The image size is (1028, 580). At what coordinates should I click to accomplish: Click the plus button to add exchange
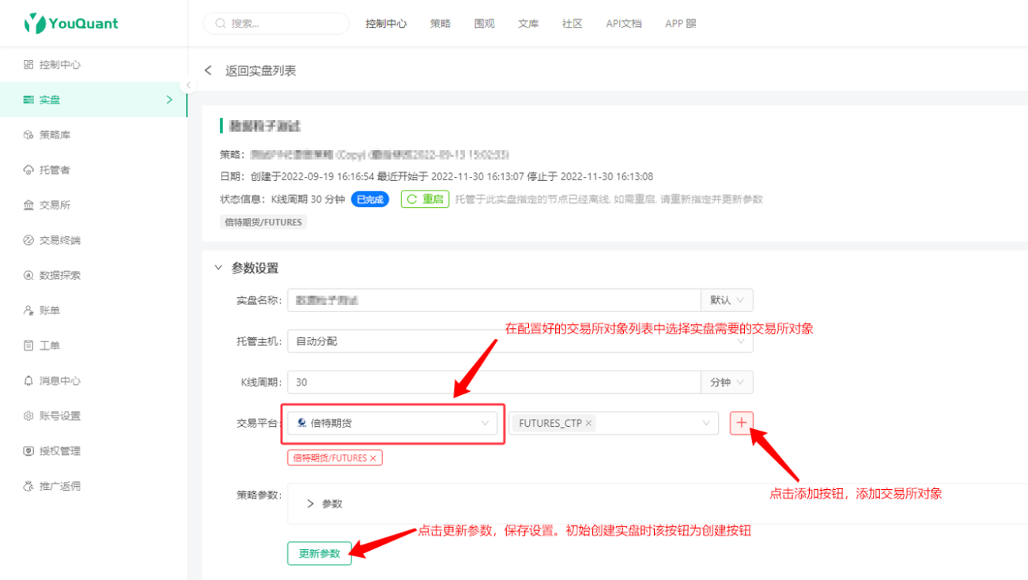tap(741, 423)
